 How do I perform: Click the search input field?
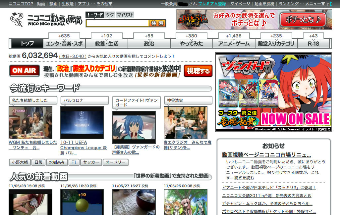click(x=117, y=23)
